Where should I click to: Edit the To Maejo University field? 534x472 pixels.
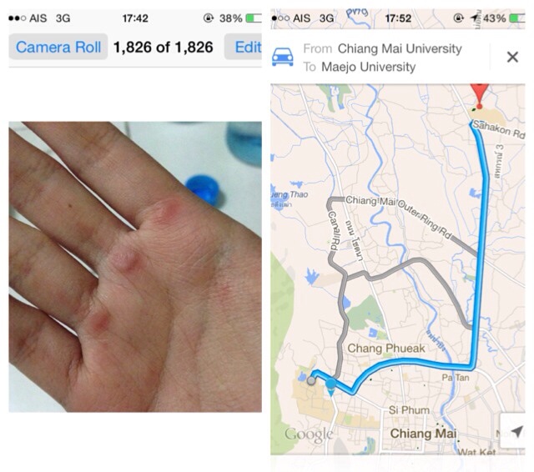click(360, 67)
